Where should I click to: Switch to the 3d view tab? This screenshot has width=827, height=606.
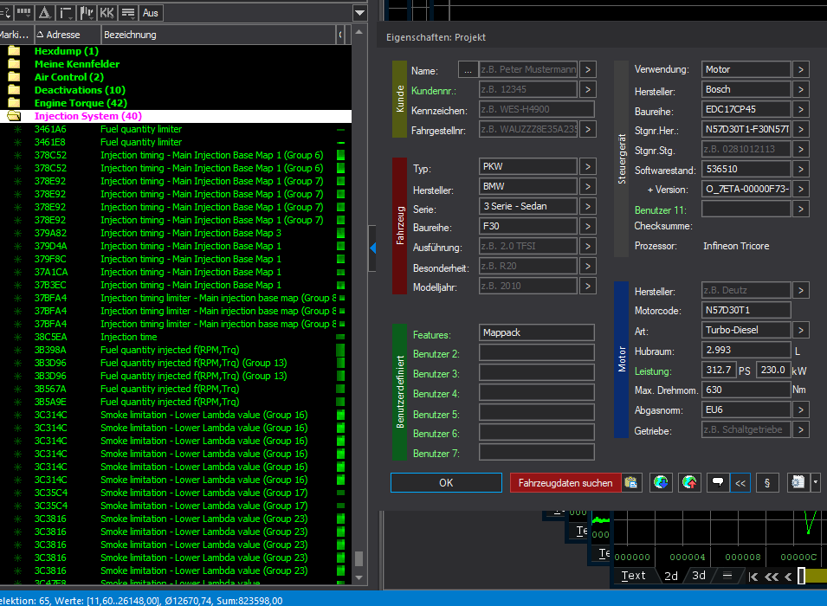coord(699,576)
